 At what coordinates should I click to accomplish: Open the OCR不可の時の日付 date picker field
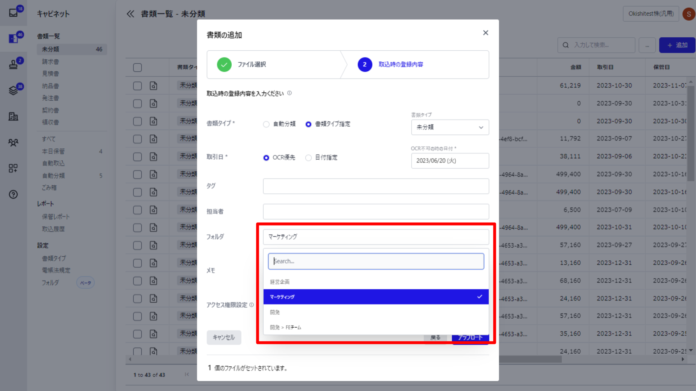[450, 161]
